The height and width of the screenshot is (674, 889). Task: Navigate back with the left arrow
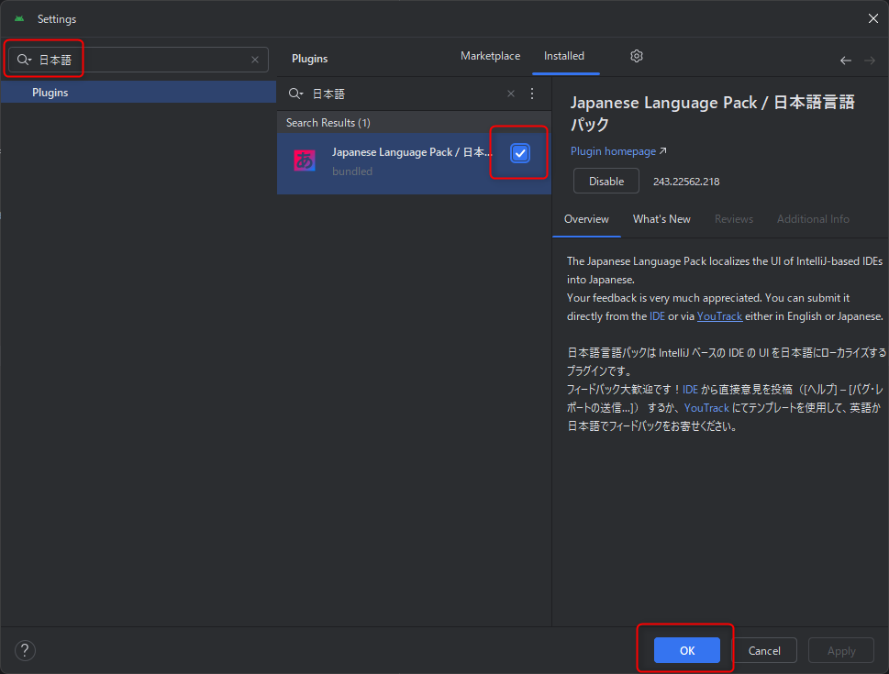pos(845,61)
